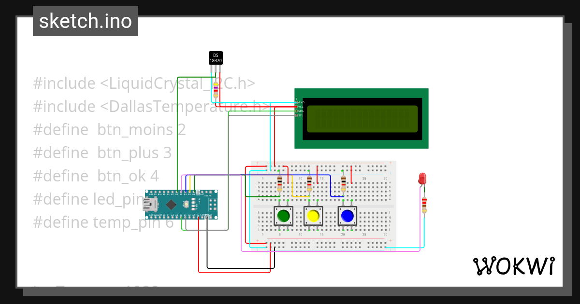Click the RESET button on the Nano
Viewport: 580px width, 304px height.
pos(186,204)
